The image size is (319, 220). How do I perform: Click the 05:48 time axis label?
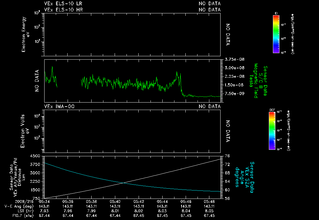(209, 202)
